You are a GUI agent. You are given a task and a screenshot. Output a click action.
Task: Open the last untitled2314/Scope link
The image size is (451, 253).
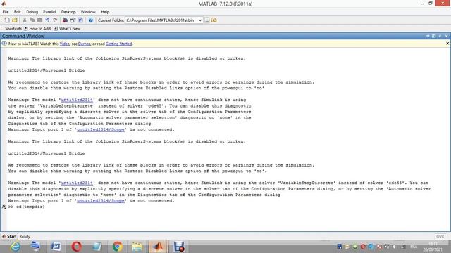(101, 201)
